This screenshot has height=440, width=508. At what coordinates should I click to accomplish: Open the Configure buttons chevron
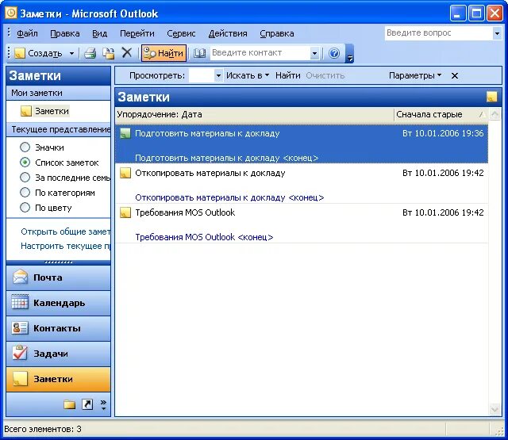pyautogui.click(x=103, y=404)
